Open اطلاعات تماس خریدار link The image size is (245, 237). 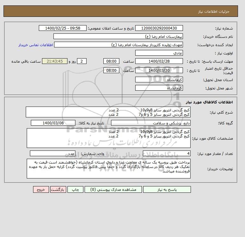click(36, 45)
